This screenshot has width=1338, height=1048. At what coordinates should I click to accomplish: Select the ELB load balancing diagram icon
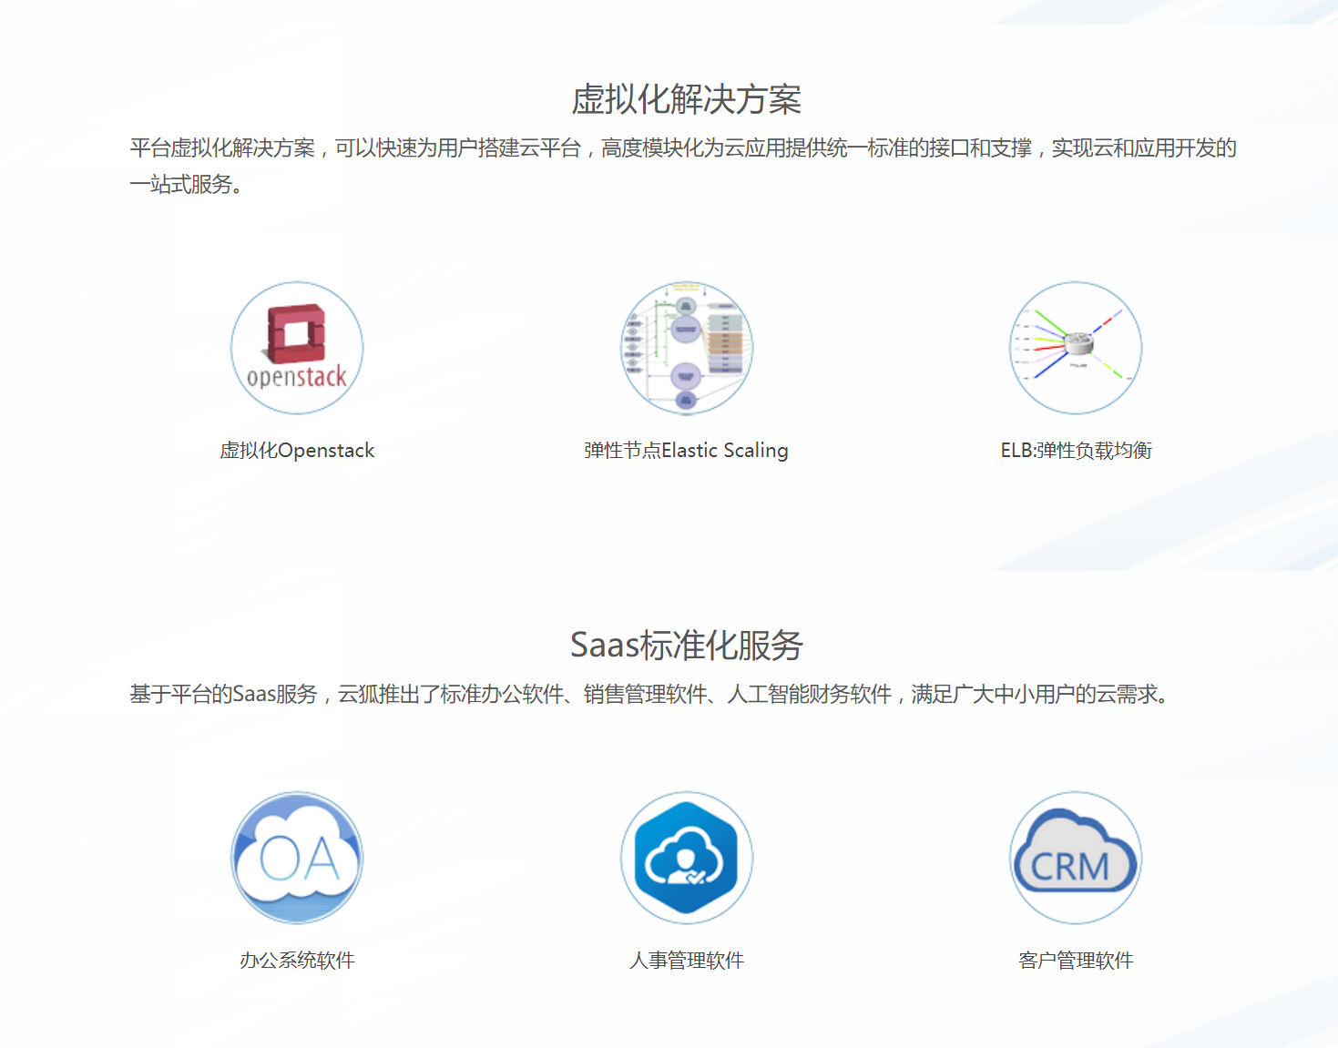[x=1076, y=348]
